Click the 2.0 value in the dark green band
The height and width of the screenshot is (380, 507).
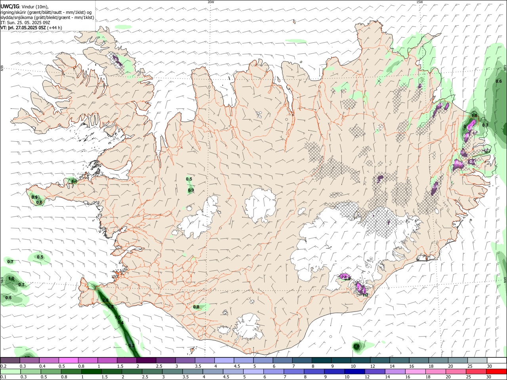coord(105,300)
